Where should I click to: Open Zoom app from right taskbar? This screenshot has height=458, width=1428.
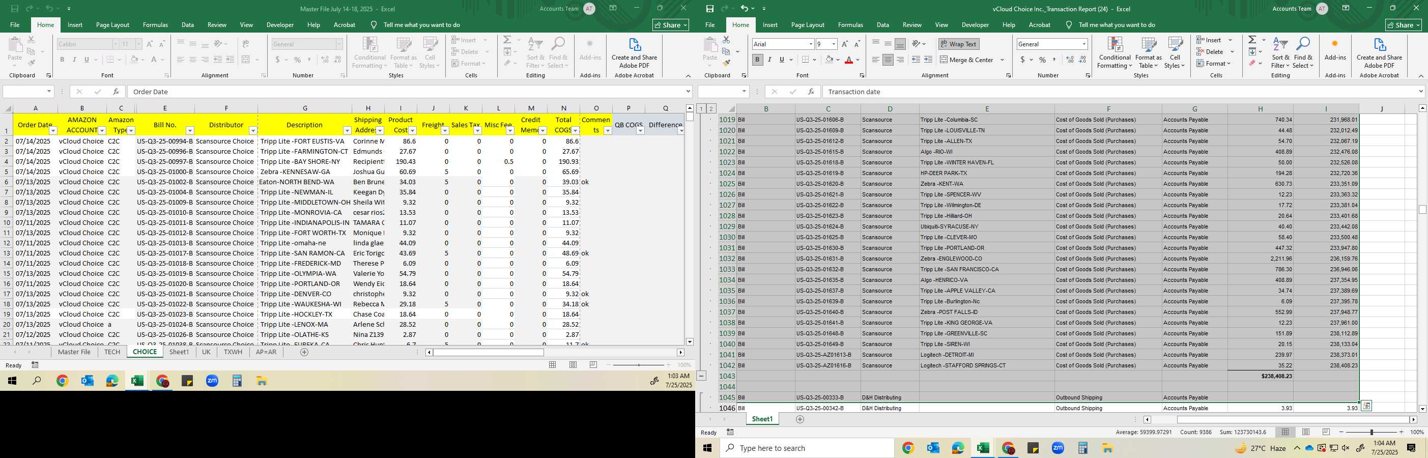coord(1058,448)
